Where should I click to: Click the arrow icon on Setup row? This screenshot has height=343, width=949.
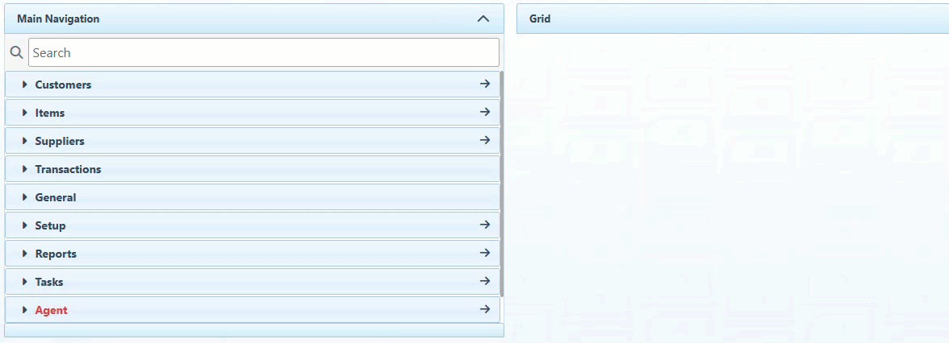coord(484,225)
